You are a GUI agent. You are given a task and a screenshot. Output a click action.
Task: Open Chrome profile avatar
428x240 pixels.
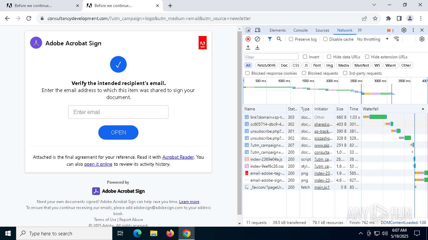pos(410,18)
